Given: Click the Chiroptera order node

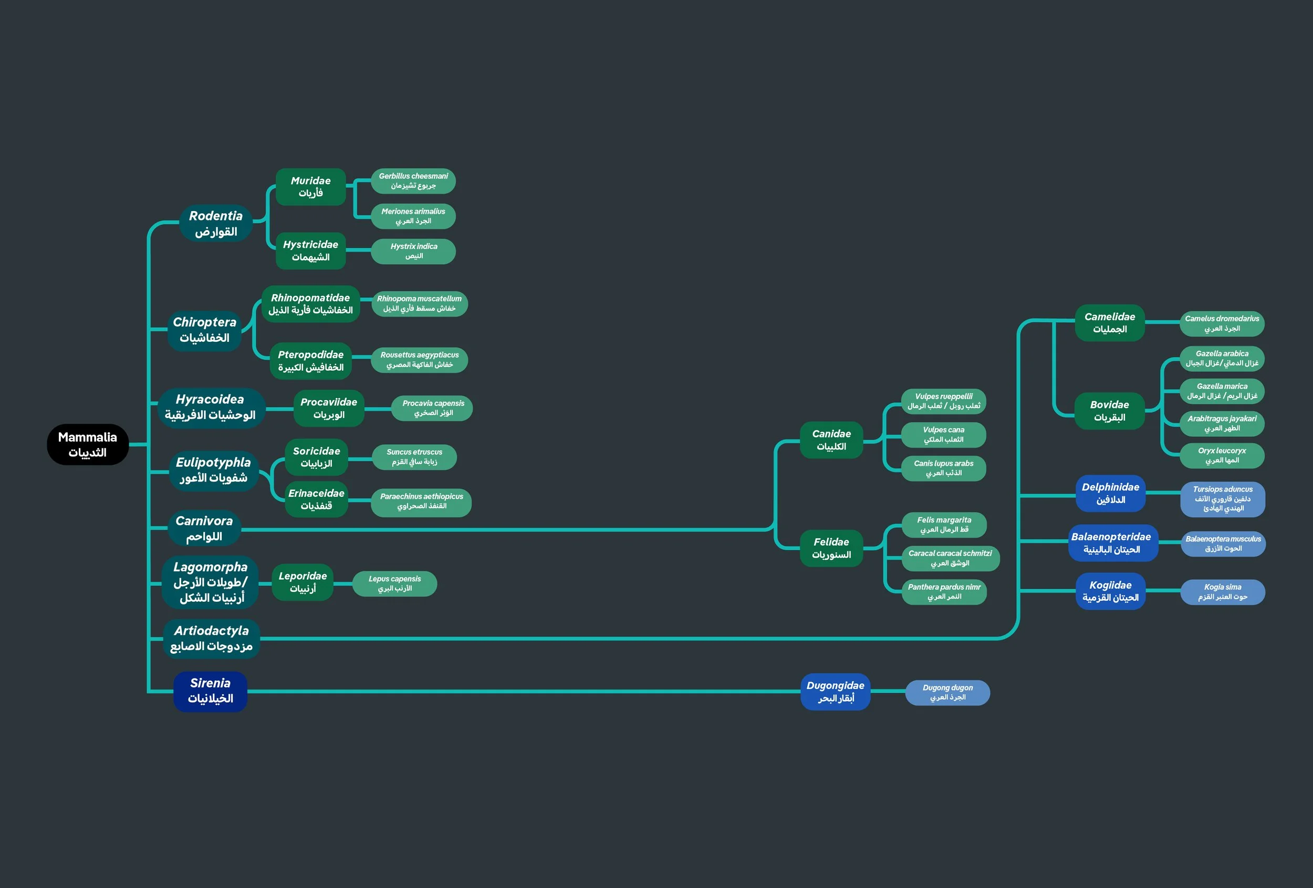Looking at the screenshot, I should point(204,330).
